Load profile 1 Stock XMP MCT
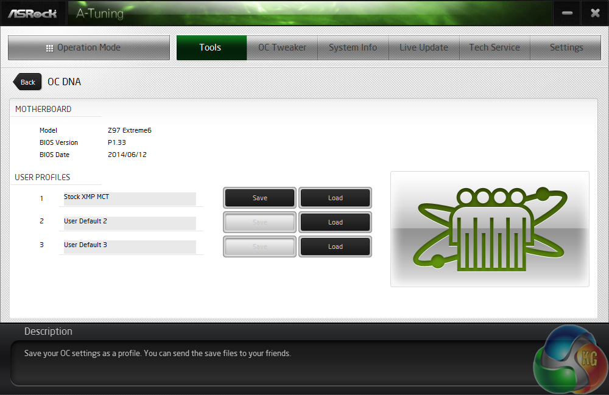Viewport: 609px width, 395px height. (335, 198)
